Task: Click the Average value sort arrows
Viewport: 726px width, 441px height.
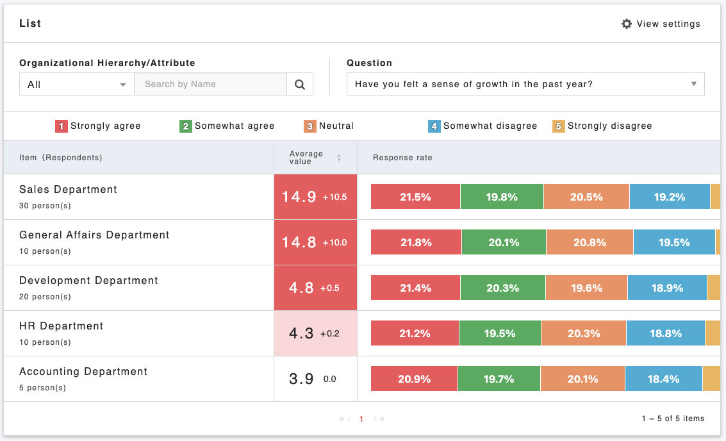Action: pos(339,158)
